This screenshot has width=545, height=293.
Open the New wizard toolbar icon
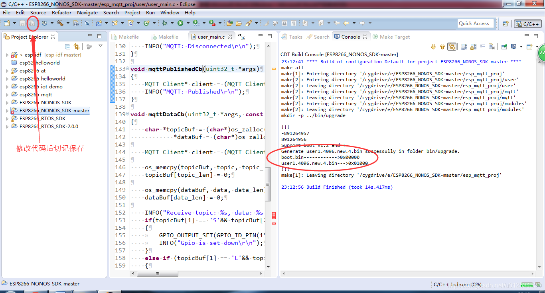[x=7, y=23]
